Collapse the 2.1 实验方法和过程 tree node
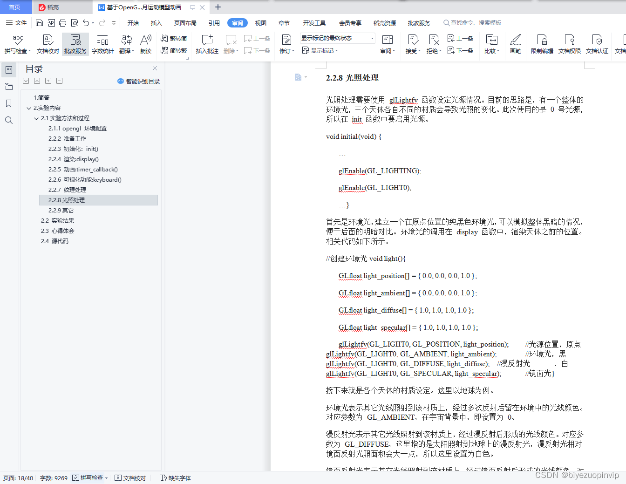The width and height of the screenshot is (626, 484). [36, 118]
